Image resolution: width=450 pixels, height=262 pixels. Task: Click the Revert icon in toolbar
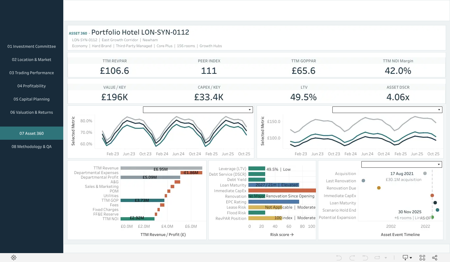[x=365, y=258]
